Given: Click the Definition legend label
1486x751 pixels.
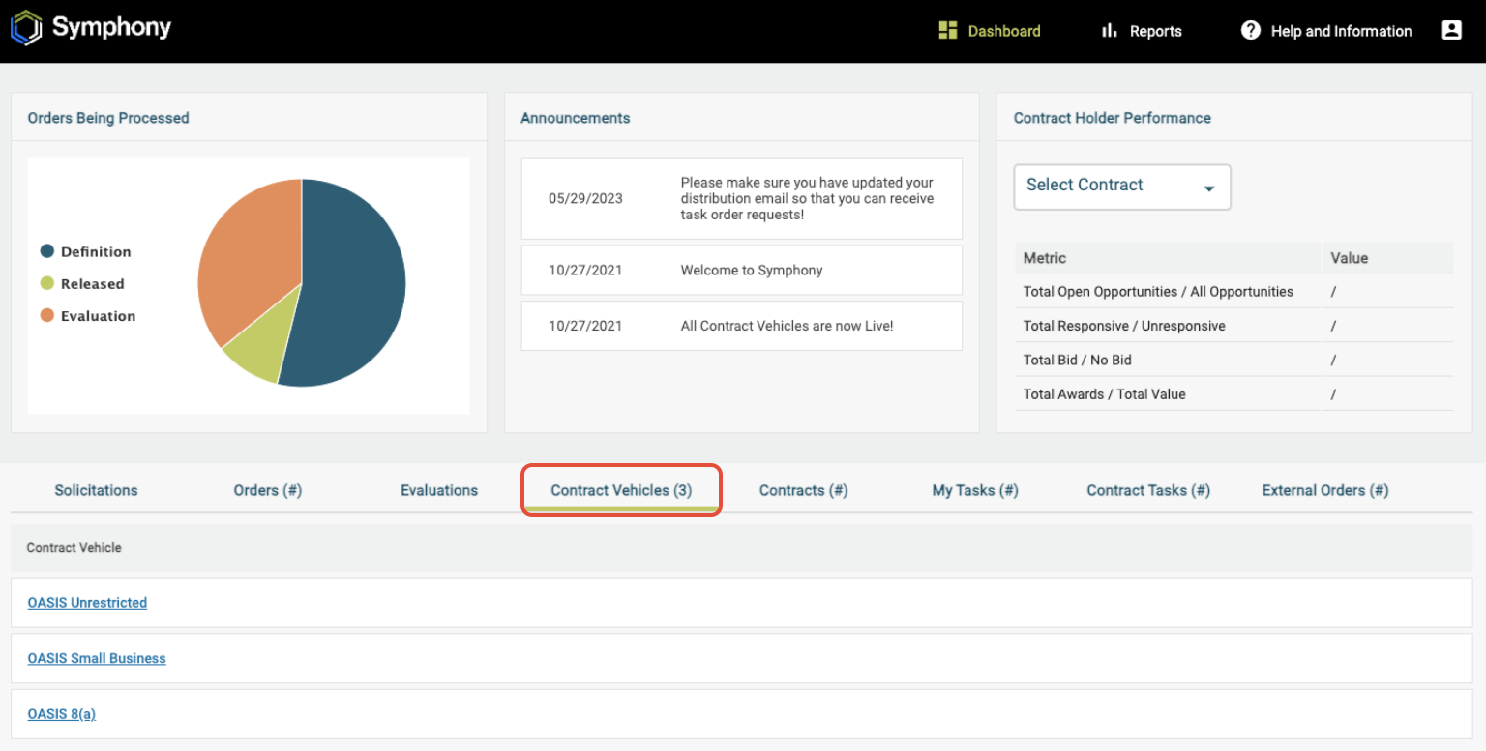Looking at the screenshot, I should pyautogui.click(x=96, y=251).
